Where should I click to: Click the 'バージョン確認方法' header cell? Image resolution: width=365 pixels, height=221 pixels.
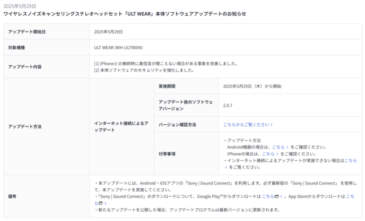pyautogui.click(x=186, y=125)
